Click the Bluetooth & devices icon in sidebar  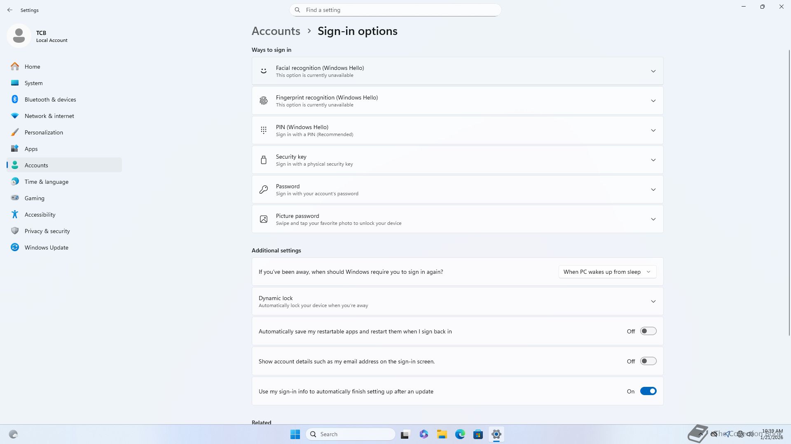coord(15,99)
